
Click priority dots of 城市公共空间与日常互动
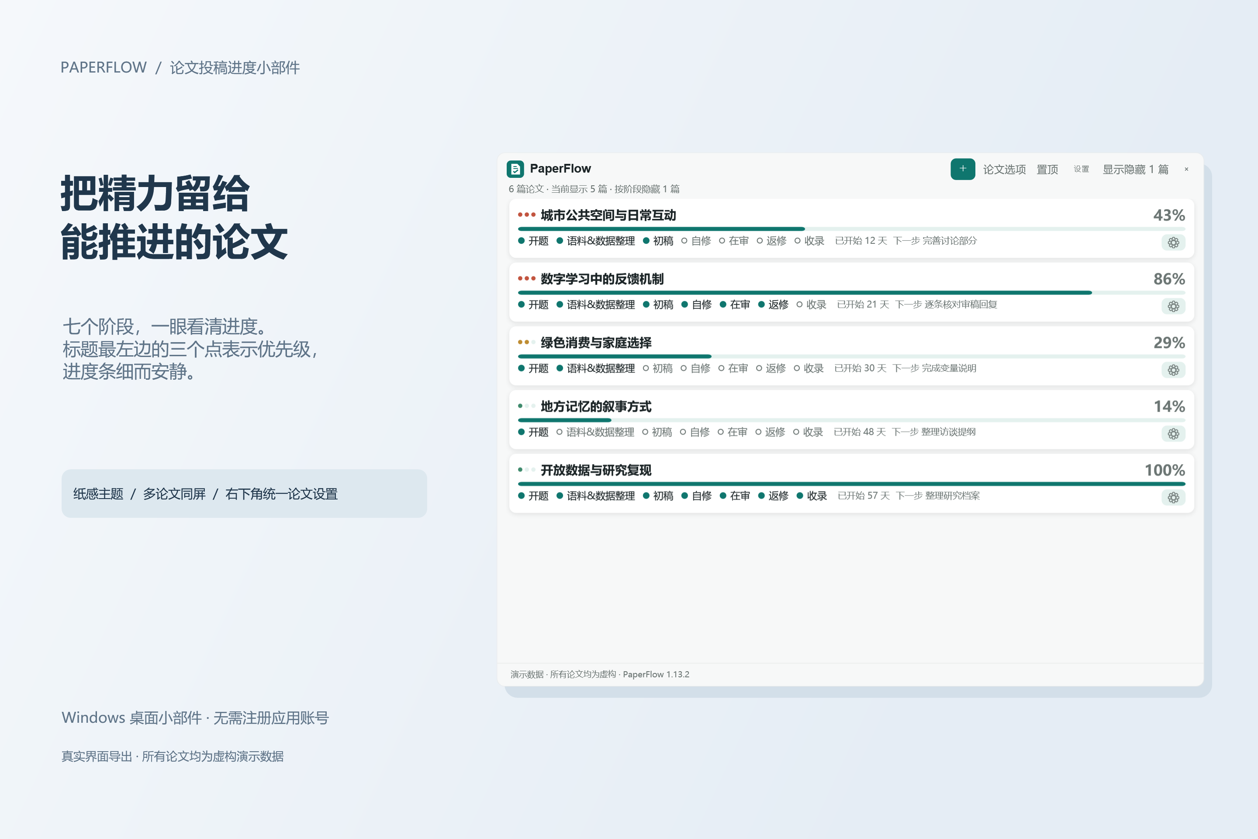pos(526,215)
